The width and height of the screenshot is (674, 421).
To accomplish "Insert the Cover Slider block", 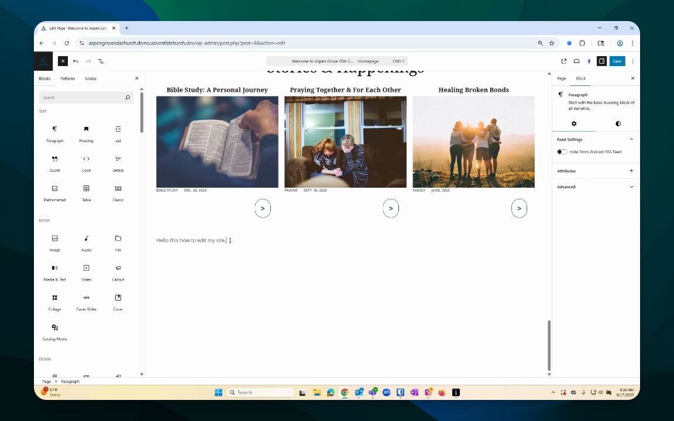I will click(86, 301).
